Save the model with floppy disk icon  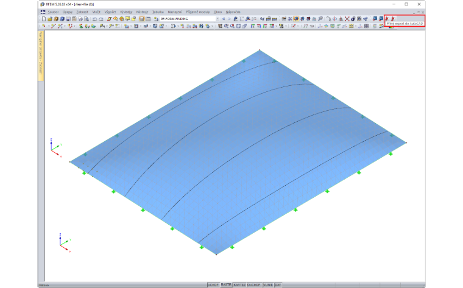point(68,19)
